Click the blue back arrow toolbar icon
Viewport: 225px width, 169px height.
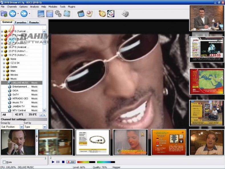(x=13, y=14)
